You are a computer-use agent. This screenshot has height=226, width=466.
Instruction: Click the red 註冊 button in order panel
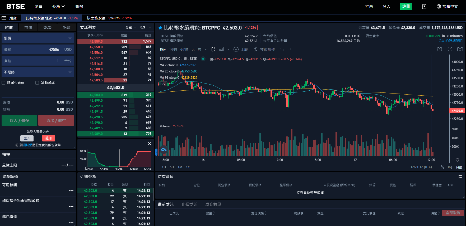tap(49, 138)
